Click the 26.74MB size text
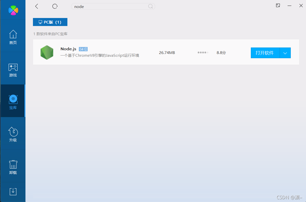306x202 pixels. click(x=167, y=53)
